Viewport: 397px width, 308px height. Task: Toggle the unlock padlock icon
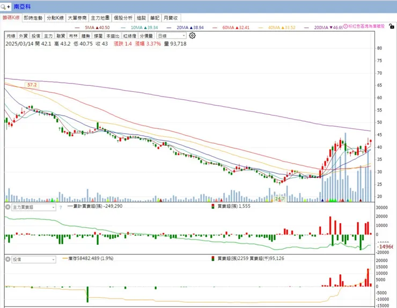click(392, 26)
